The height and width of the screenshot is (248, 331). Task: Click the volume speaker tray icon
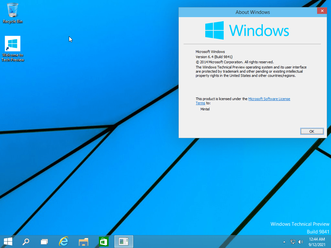(x=301, y=242)
